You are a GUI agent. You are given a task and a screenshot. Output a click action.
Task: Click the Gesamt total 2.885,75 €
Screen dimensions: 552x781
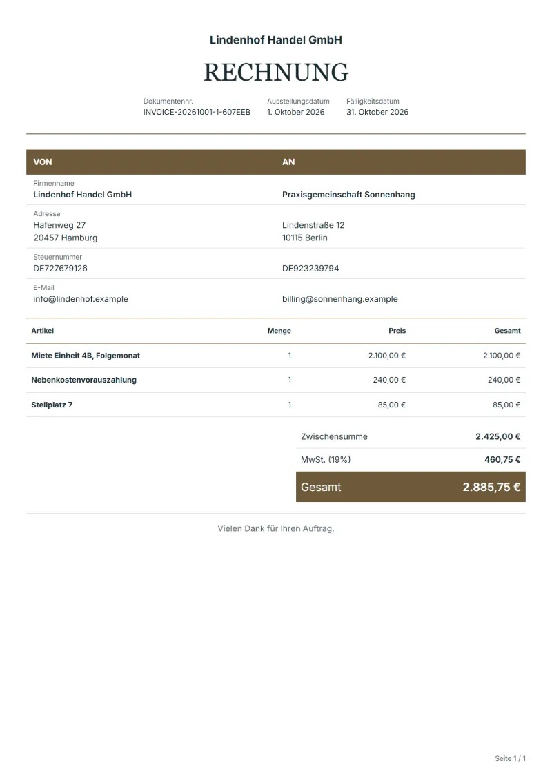(491, 487)
